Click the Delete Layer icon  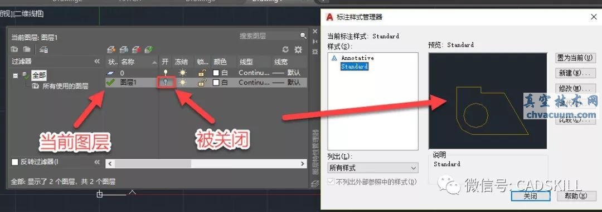pos(137,49)
